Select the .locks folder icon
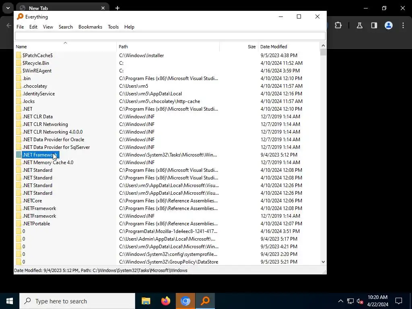This screenshot has height=309, width=412. [x=19, y=101]
